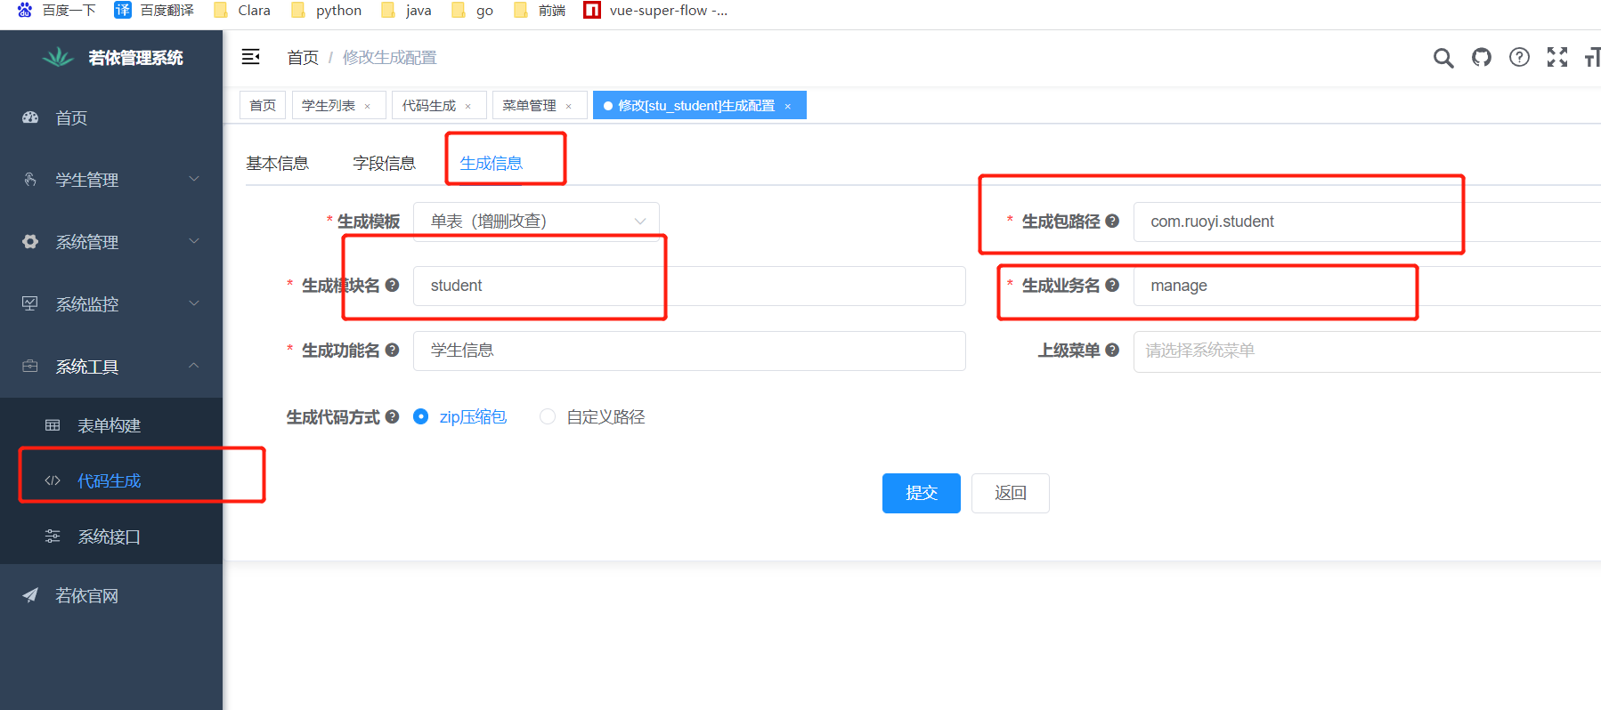Open 表单构建 in the sidebar
Image resolution: width=1601 pixels, height=710 pixels.
click(x=111, y=425)
